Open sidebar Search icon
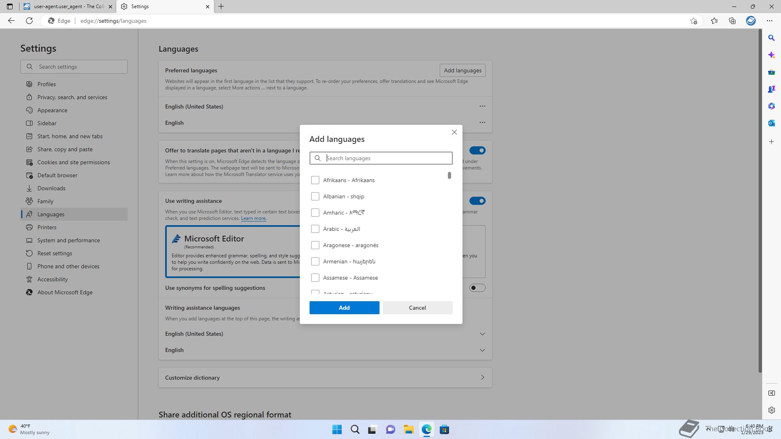 point(771,38)
